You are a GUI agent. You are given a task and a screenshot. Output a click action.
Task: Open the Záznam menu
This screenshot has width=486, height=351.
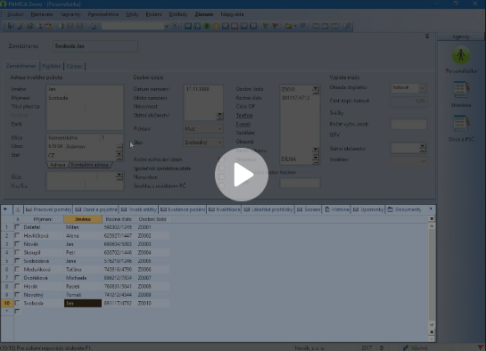tap(204, 14)
